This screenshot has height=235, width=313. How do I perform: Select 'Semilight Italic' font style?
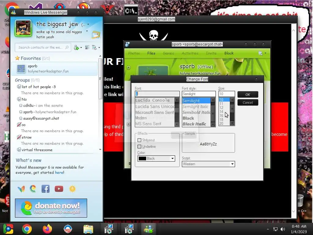[x=196, y=106]
